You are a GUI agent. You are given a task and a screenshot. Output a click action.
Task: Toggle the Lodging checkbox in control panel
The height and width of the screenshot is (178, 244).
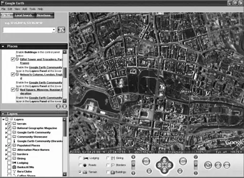tap(80, 158)
